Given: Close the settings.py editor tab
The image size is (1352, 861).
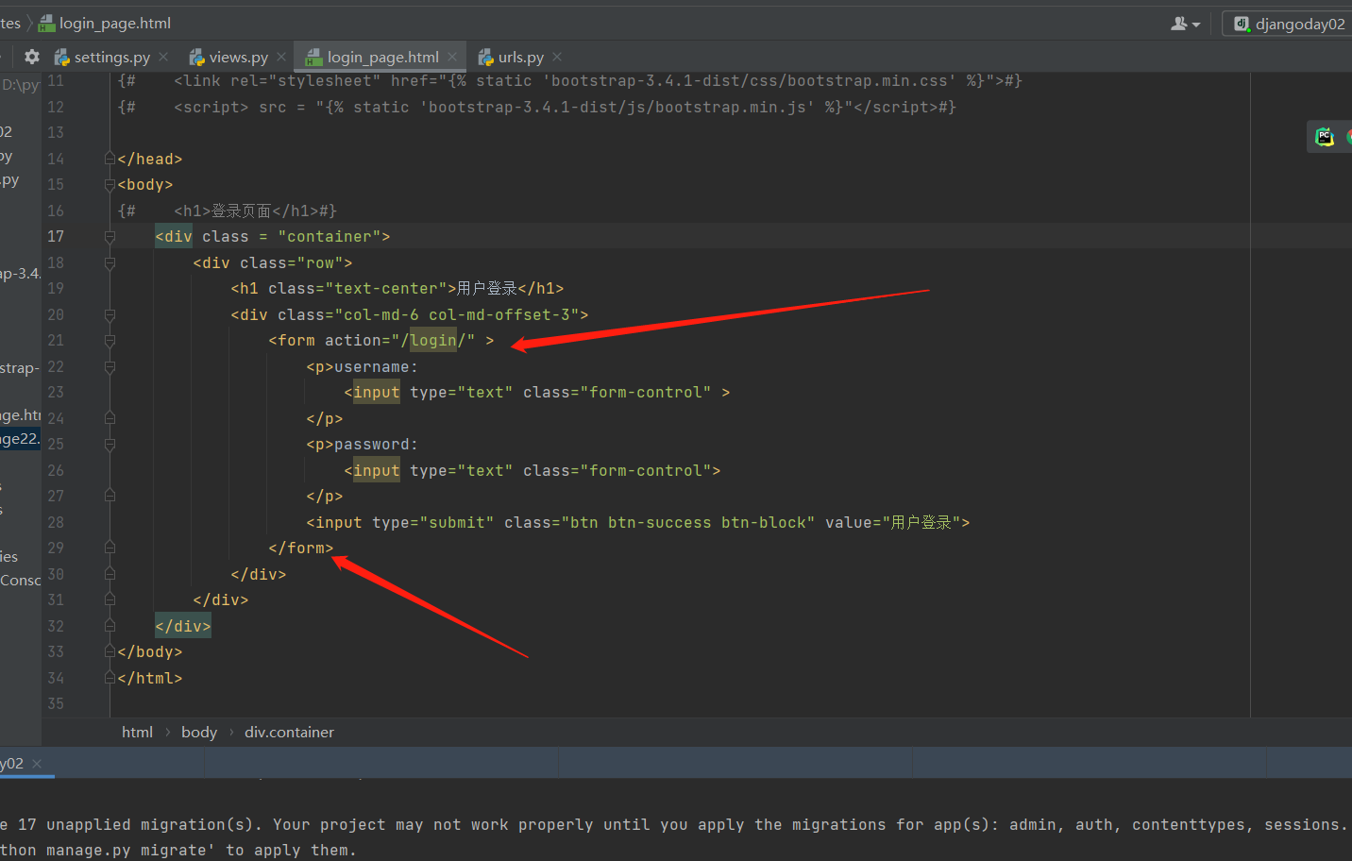Looking at the screenshot, I should [x=163, y=57].
